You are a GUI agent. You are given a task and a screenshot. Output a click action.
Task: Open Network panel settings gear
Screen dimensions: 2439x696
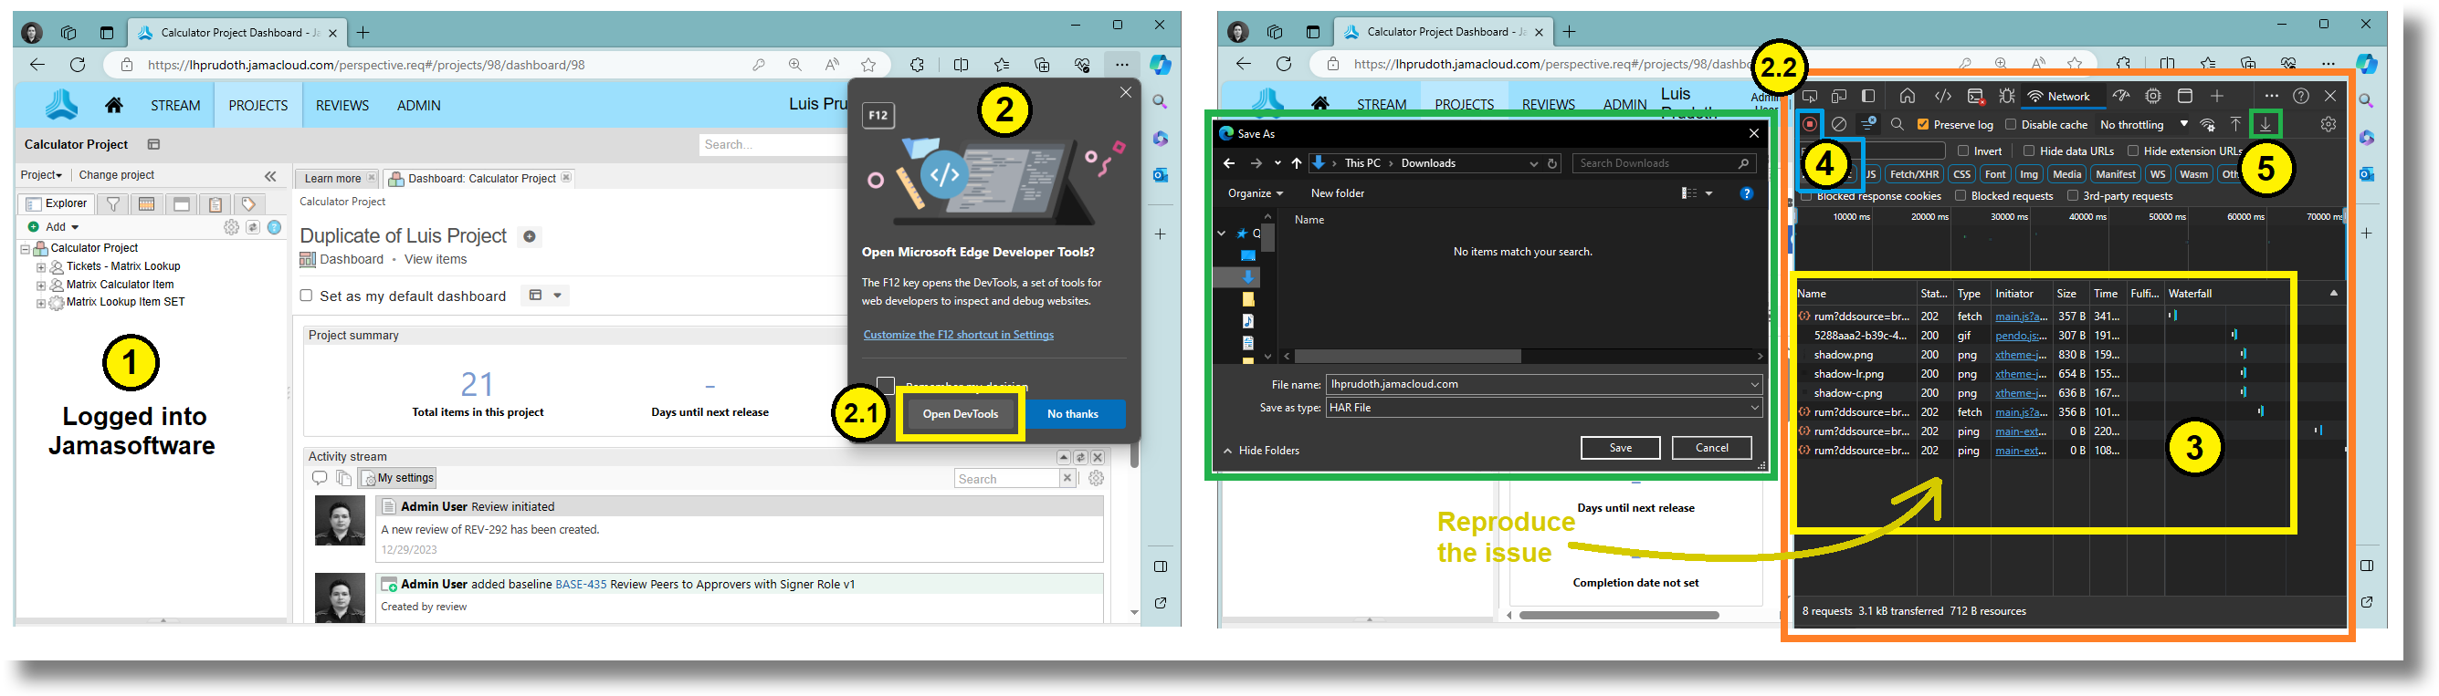click(x=2329, y=124)
